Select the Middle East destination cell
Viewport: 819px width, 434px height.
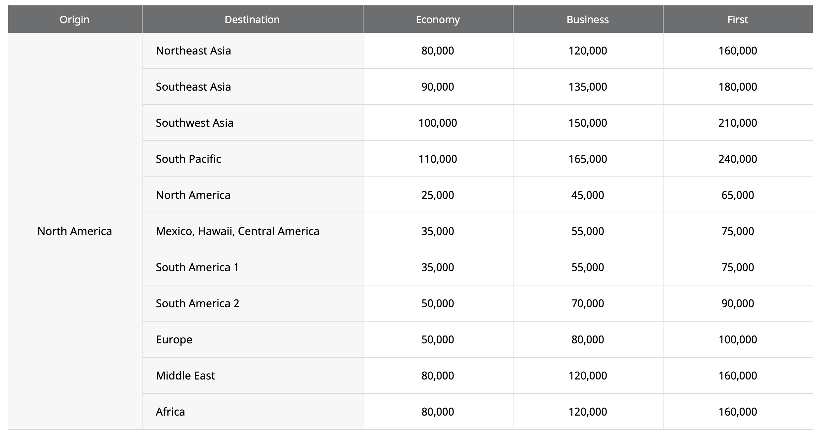coord(185,375)
